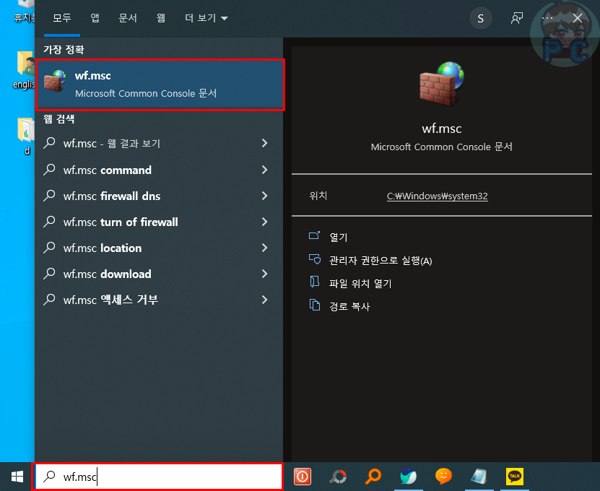Switch to the 문서 tab

coord(128,18)
